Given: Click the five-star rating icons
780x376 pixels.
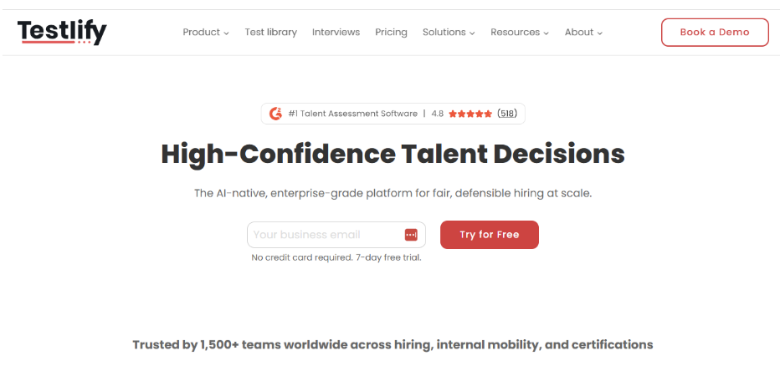Looking at the screenshot, I should click(470, 114).
